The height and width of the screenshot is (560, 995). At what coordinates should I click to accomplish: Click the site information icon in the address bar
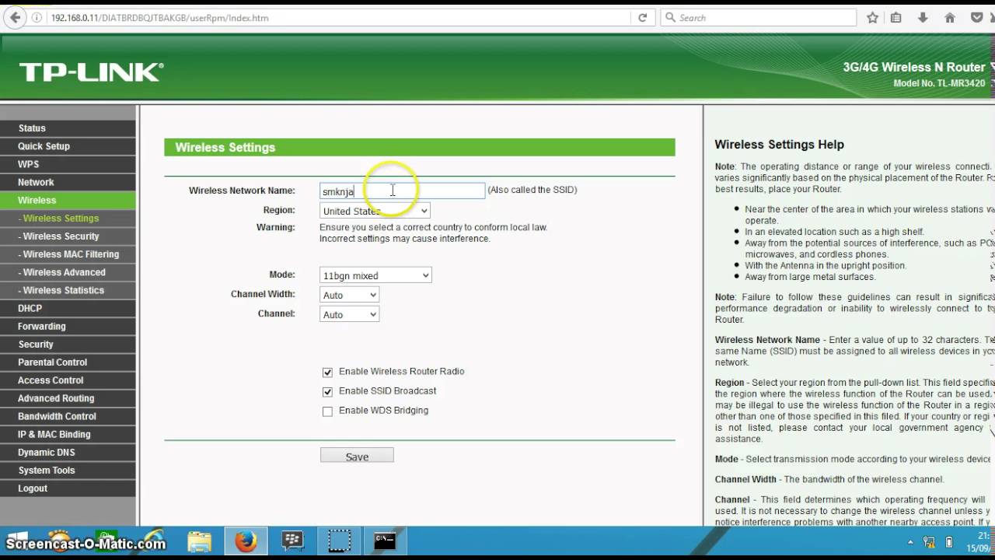tap(37, 18)
